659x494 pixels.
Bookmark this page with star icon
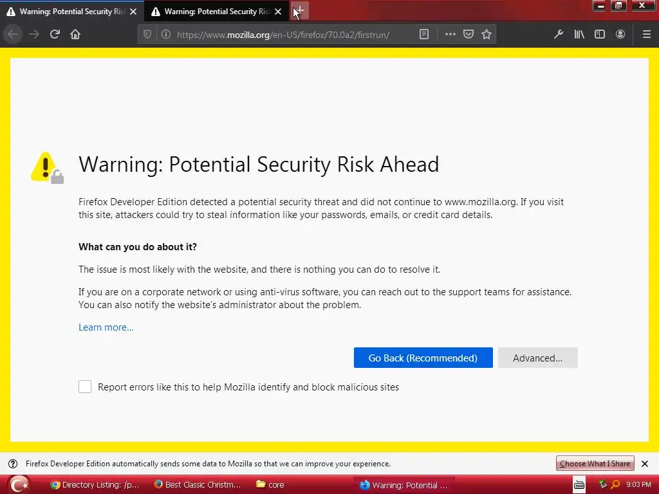click(x=487, y=34)
